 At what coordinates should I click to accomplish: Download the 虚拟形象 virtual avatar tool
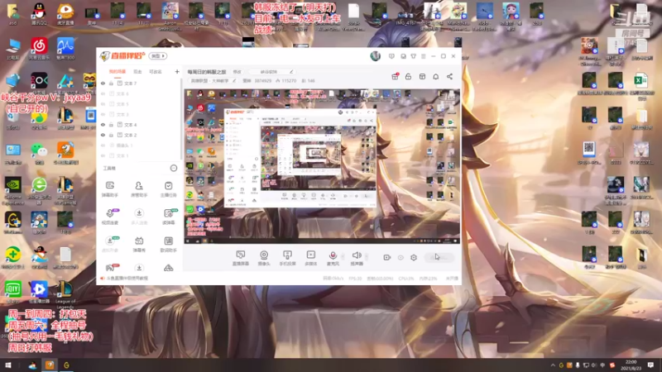pyautogui.click(x=110, y=244)
